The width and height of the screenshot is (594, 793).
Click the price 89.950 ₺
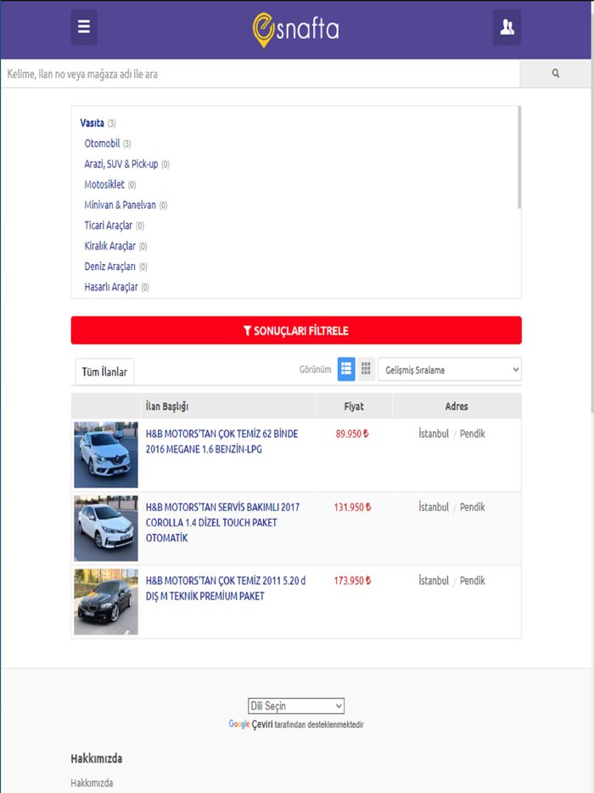coord(352,434)
